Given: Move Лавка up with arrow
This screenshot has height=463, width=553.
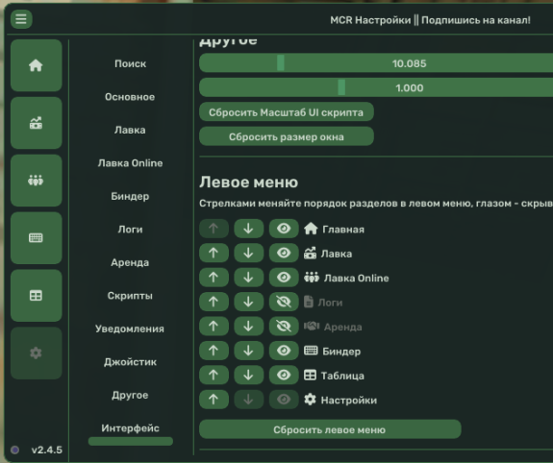Looking at the screenshot, I should 214,253.
